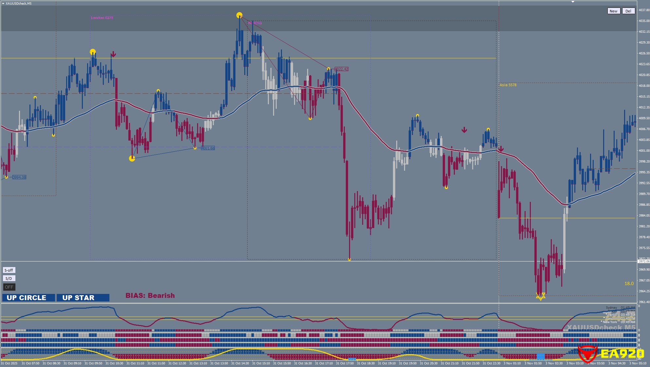Select the UP STAR panel
This screenshot has width=650, height=367.
pos(83,298)
